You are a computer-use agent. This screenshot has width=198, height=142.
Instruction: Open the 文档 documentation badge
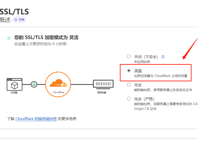point(19,20)
